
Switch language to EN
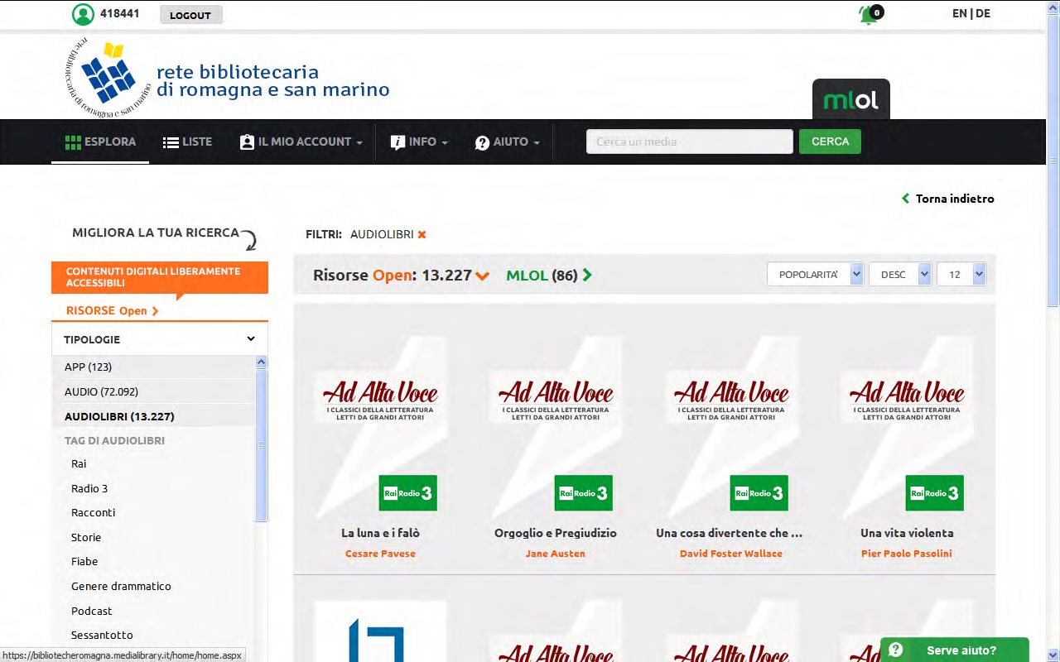pyautogui.click(x=960, y=13)
